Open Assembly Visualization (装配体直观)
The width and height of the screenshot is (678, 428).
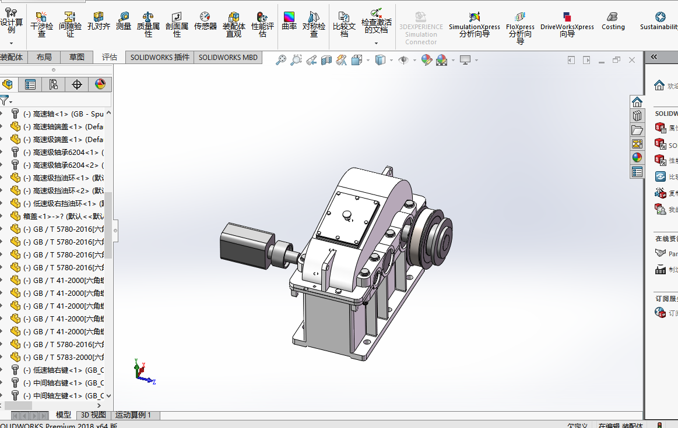pos(234,25)
